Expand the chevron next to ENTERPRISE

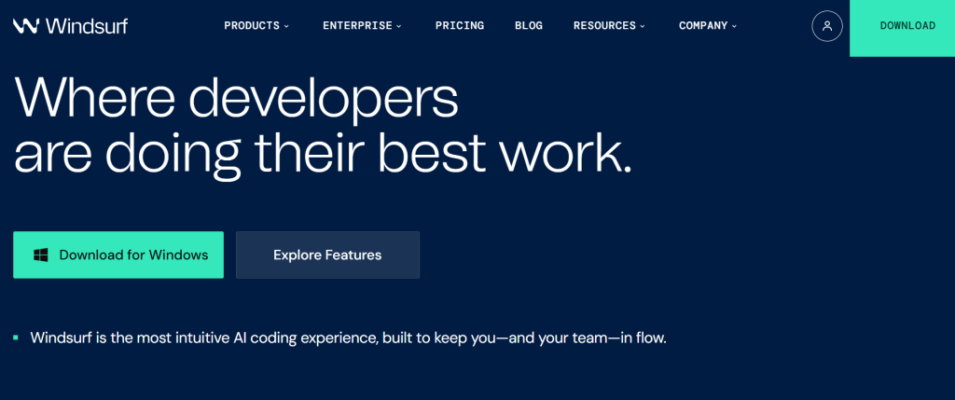(x=399, y=26)
